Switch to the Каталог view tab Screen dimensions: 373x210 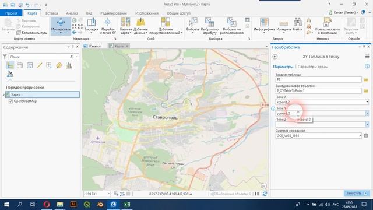92,46
